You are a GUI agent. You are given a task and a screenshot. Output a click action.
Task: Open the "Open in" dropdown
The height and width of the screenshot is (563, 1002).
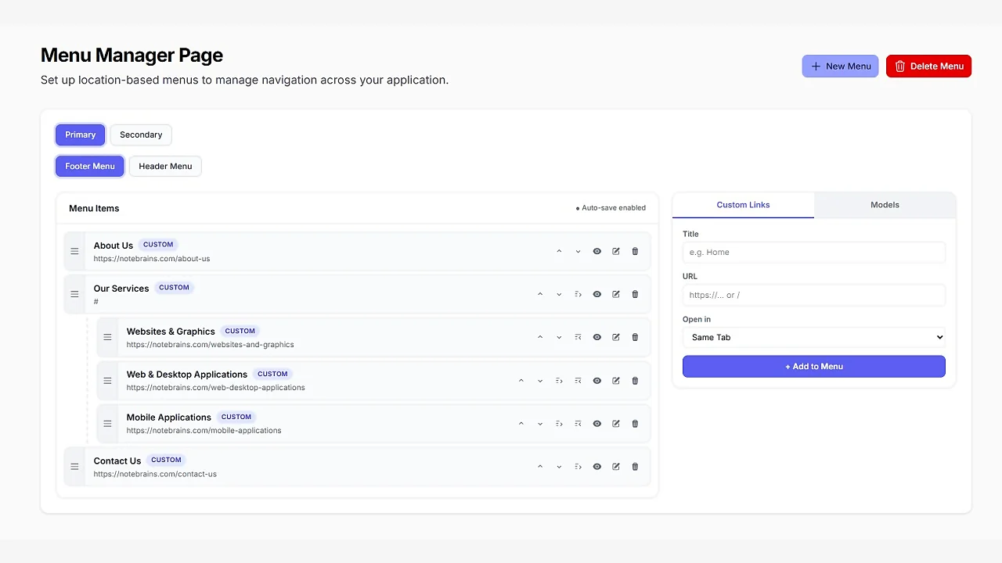click(813, 337)
